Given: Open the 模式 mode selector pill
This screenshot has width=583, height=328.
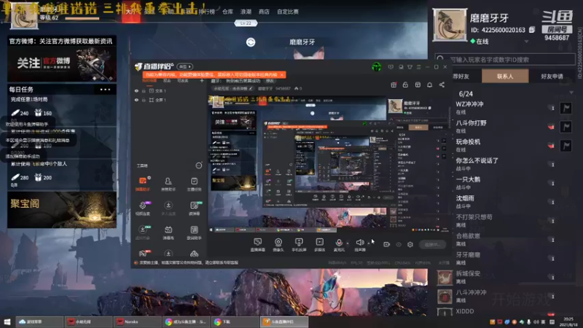Looking at the screenshot, I should coord(185,66).
